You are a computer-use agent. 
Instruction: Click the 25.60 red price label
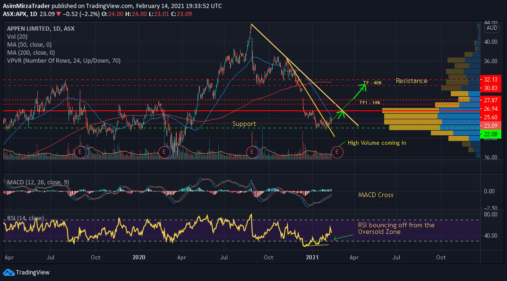click(490, 117)
